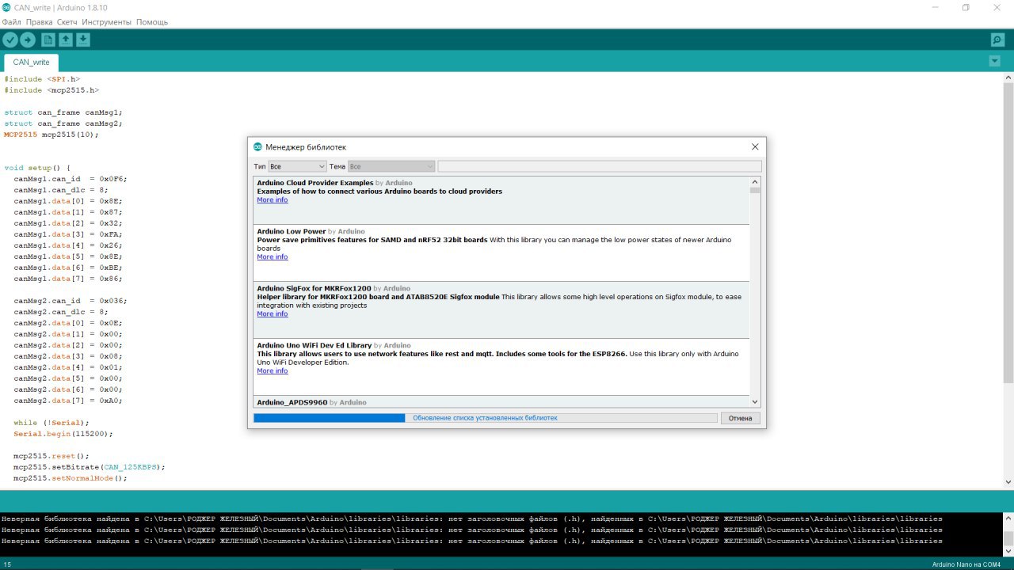Click the 'Тип' filter label

(x=260, y=166)
